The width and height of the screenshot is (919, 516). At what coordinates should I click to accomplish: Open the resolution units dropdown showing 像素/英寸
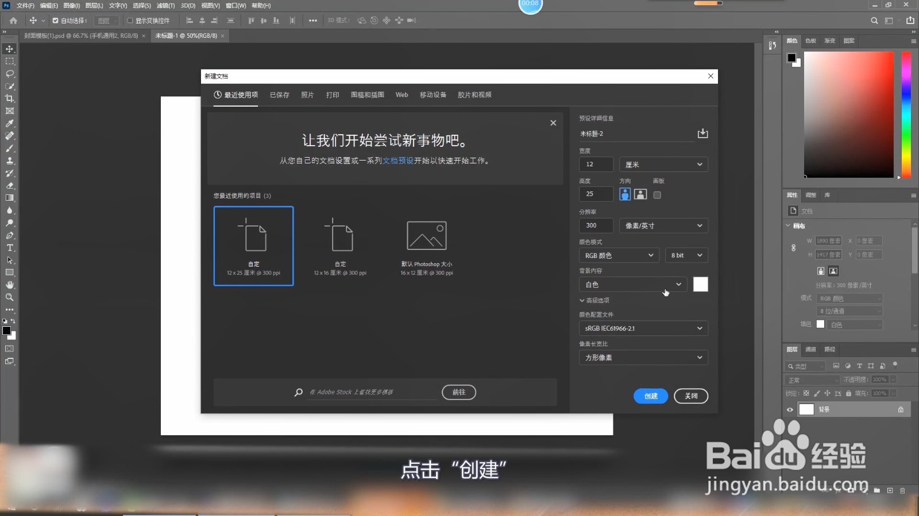coord(663,225)
